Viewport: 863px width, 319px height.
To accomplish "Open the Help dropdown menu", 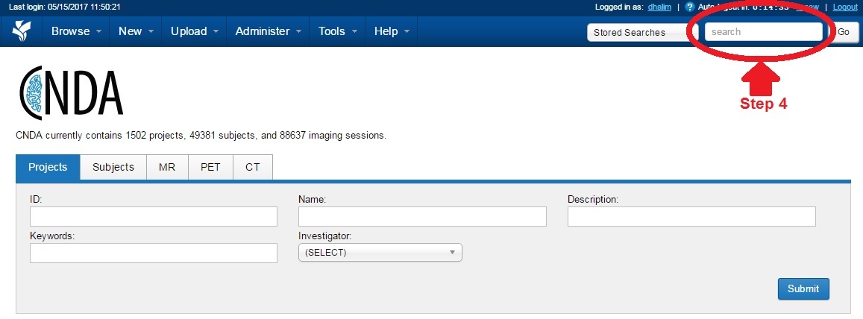I will pyautogui.click(x=392, y=31).
